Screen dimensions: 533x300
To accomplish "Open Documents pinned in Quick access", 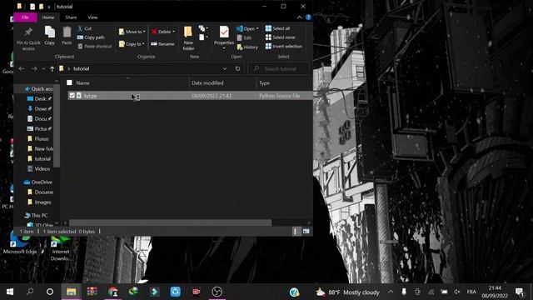I will pyautogui.click(x=40, y=118).
